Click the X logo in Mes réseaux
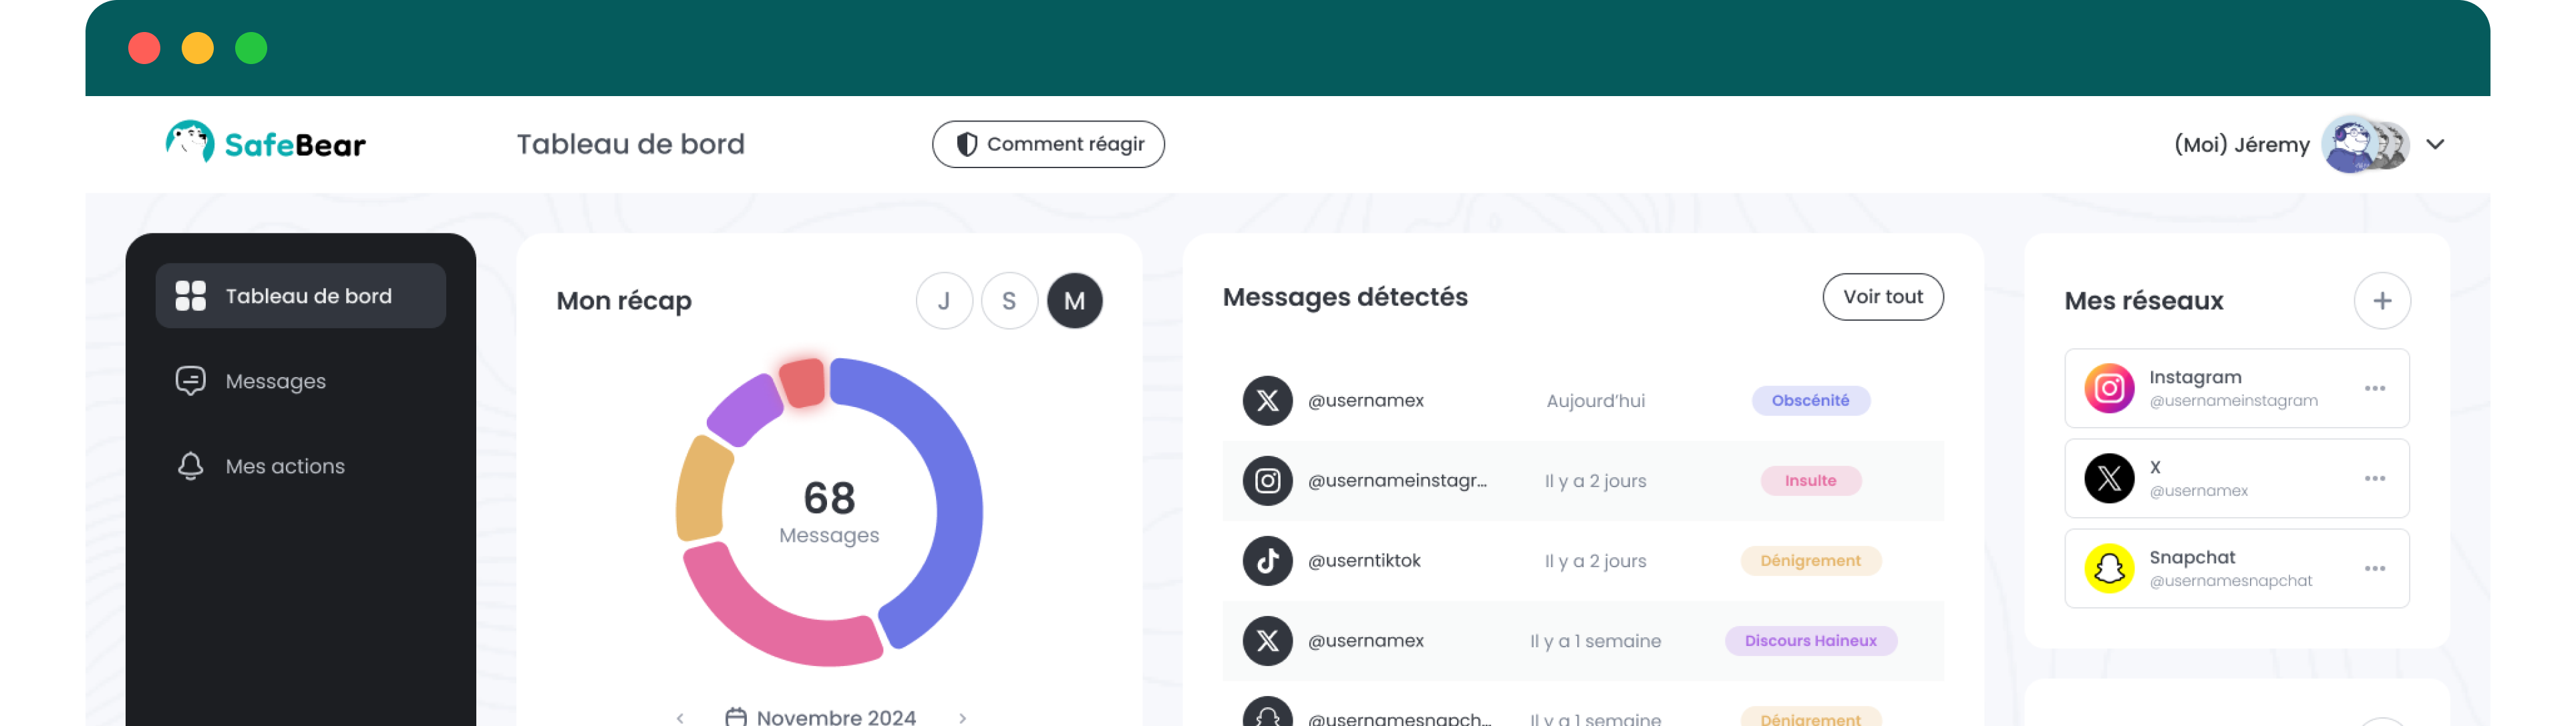The height and width of the screenshot is (726, 2576). click(x=2109, y=477)
